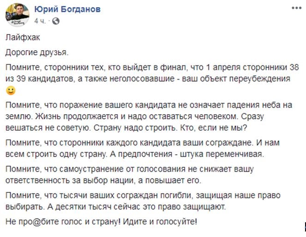This screenshot has width=306, height=237.
Task: Click the line 'из 39 кандидатов, а также неголосовавшие'
Action: [148, 79]
